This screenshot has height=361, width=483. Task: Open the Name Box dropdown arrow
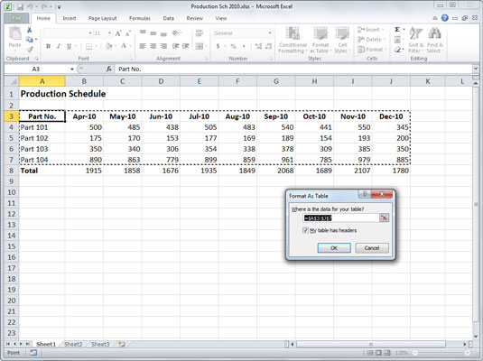point(71,69)
